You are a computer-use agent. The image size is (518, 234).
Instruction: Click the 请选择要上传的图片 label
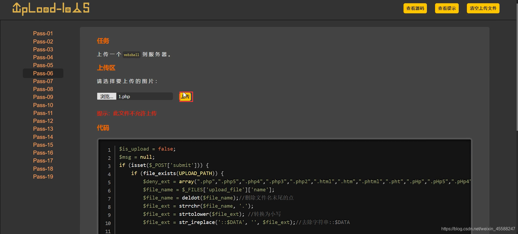127,81
